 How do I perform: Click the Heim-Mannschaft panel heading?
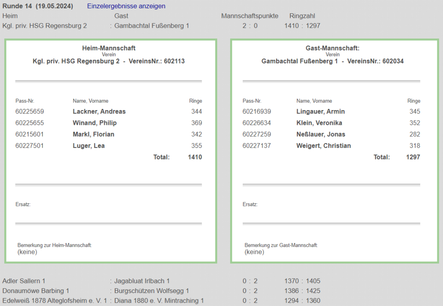click(109, 48)
